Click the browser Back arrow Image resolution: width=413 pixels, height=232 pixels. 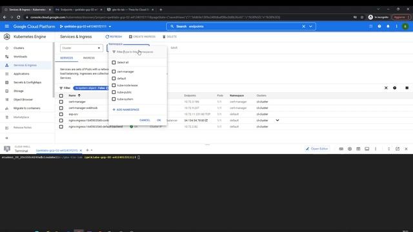pos(5,17)
